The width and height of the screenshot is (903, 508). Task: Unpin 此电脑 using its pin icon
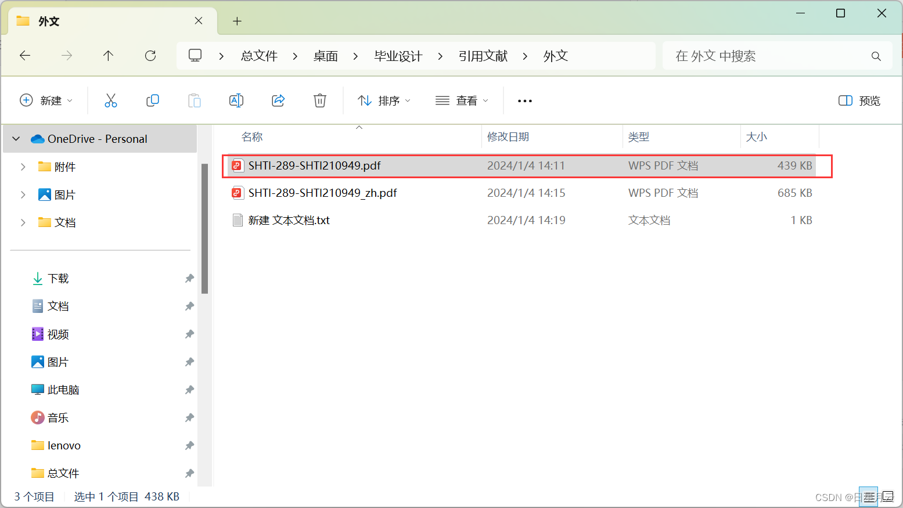(189, 390)
